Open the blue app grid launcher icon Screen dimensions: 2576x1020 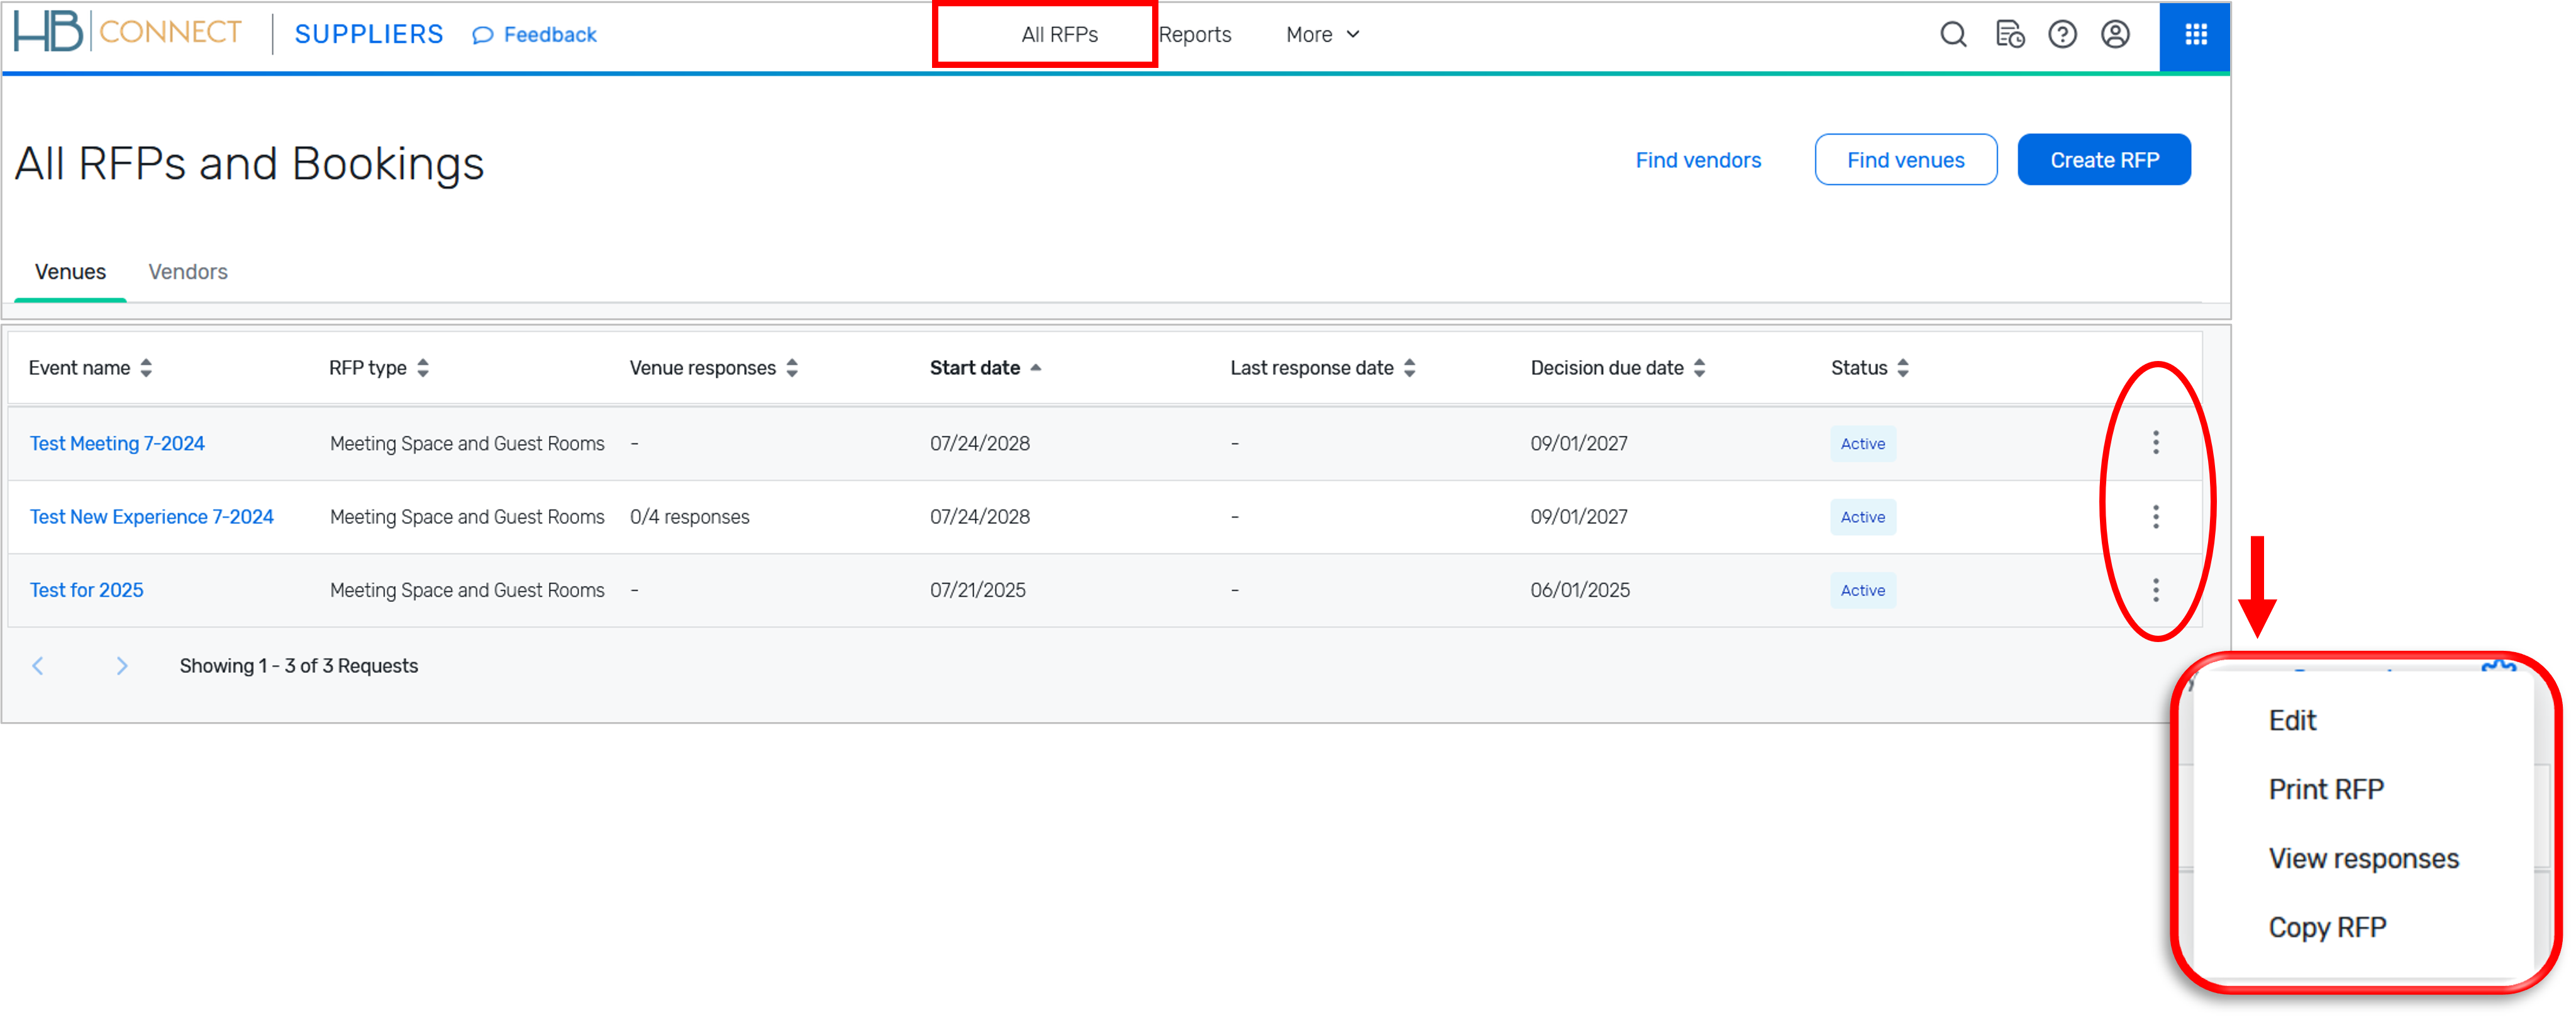(x=2195, y=34)
